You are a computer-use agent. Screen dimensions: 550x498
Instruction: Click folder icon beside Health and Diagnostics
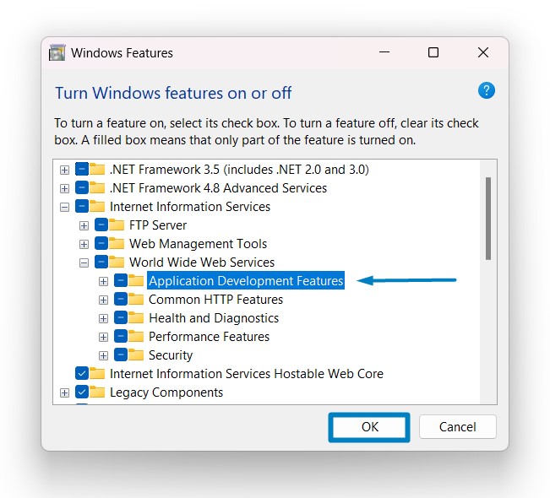tap(136, 317)
